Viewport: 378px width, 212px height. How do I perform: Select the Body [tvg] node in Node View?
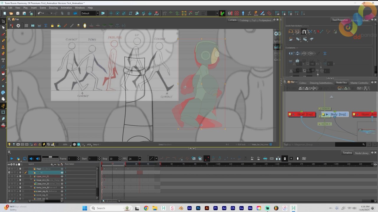pyautogui.click(x=335, y=114)
